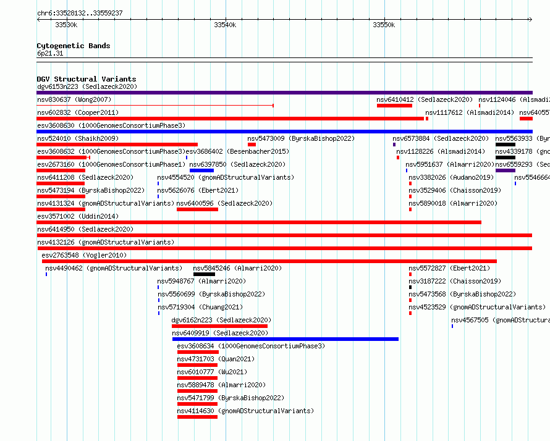The height and width of the screenshot is (441, 550).
Task: Open nsv5948767 (Almarri2020) label
Action: click(x=201, y=281)
